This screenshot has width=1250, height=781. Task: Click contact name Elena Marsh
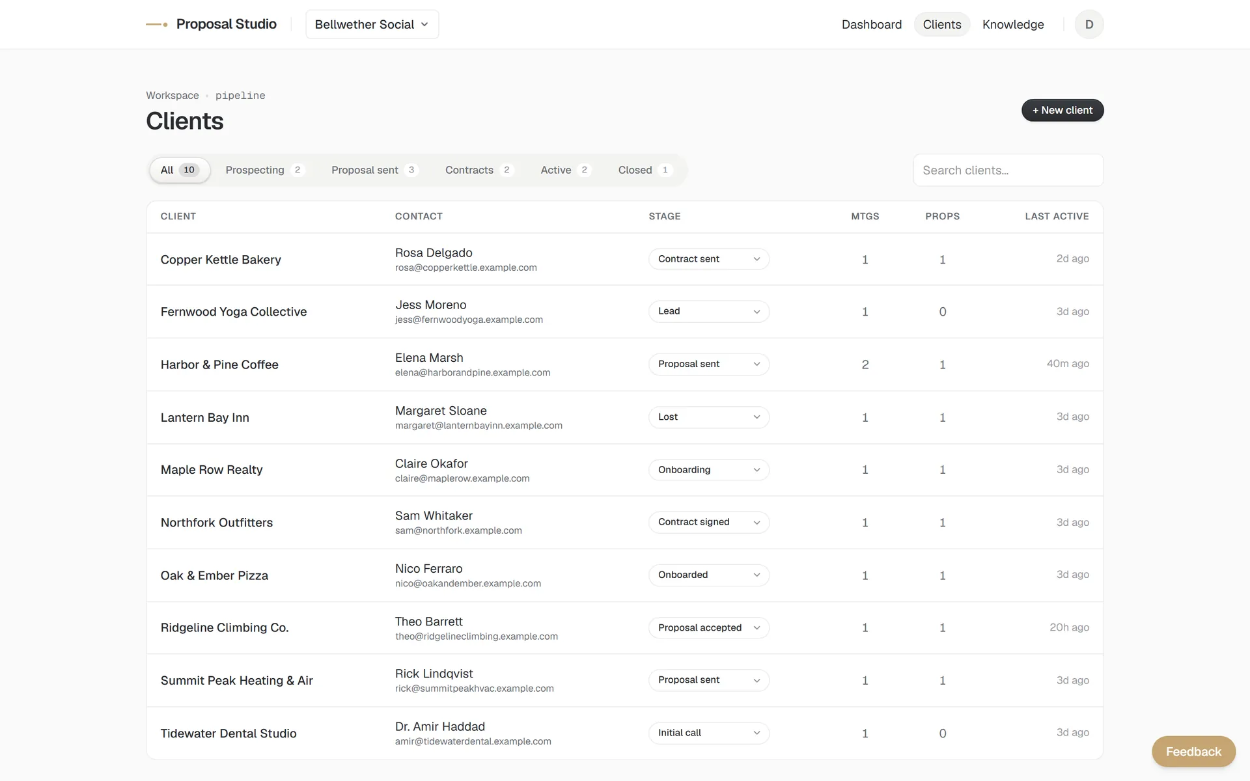[x=429, y=357]
